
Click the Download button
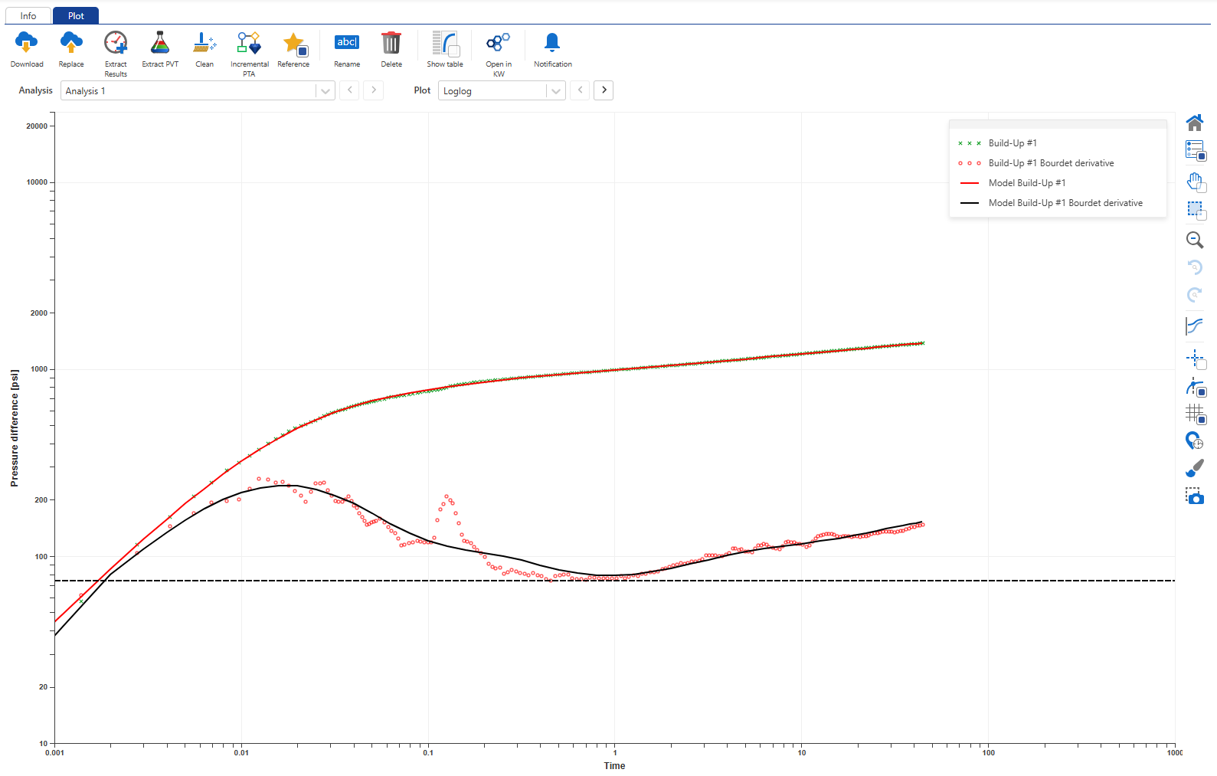pyautogui.click(x=27, y=44)
